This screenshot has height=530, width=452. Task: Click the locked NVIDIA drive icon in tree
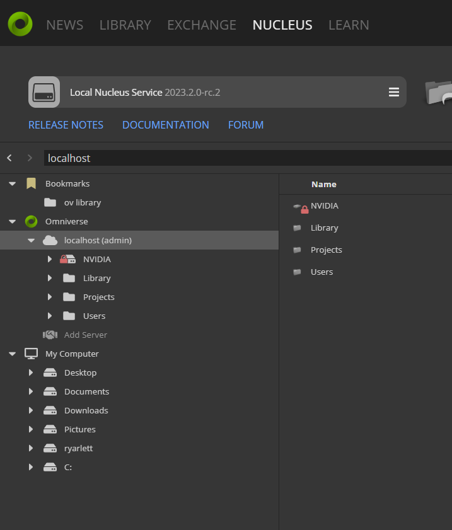(67, 259)
